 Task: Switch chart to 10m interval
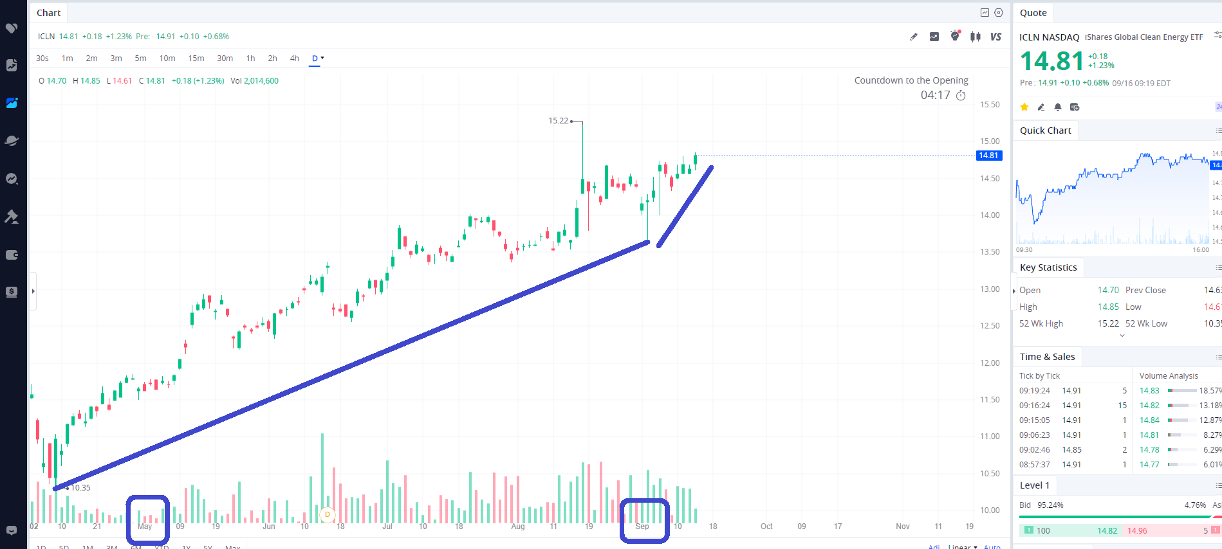[x=167, y=58]
